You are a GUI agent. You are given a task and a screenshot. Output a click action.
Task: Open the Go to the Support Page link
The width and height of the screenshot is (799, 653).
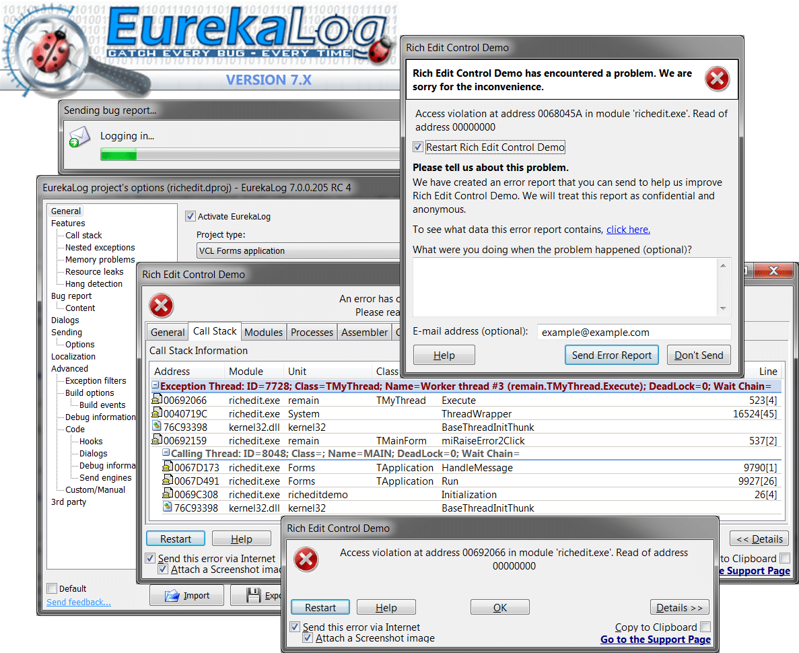click(656, 640)
